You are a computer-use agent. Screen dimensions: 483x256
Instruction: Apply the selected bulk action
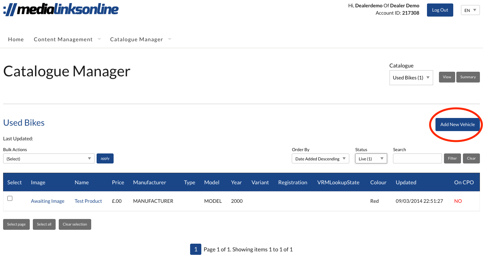point(105,158)
